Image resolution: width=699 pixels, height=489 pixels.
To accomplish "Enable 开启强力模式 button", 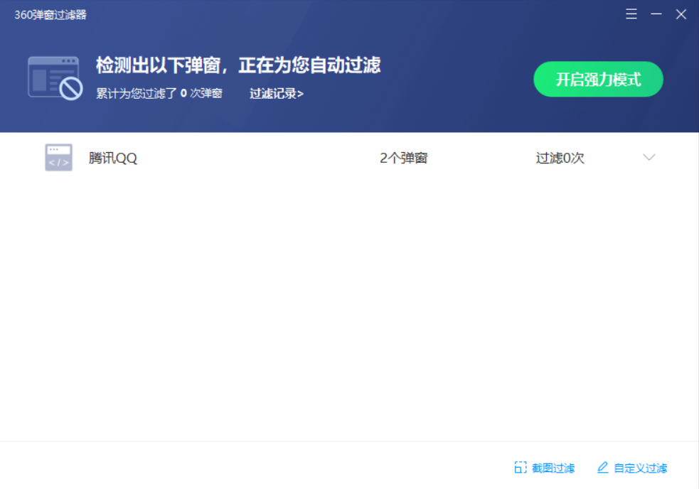I will (x=598, y=80).
